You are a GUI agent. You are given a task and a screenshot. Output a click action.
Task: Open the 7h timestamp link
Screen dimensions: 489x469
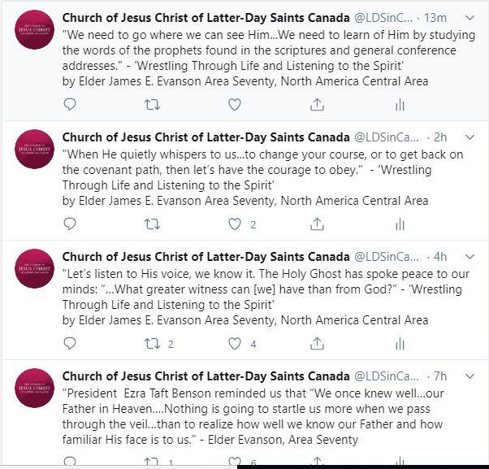(x=440, y=376)
